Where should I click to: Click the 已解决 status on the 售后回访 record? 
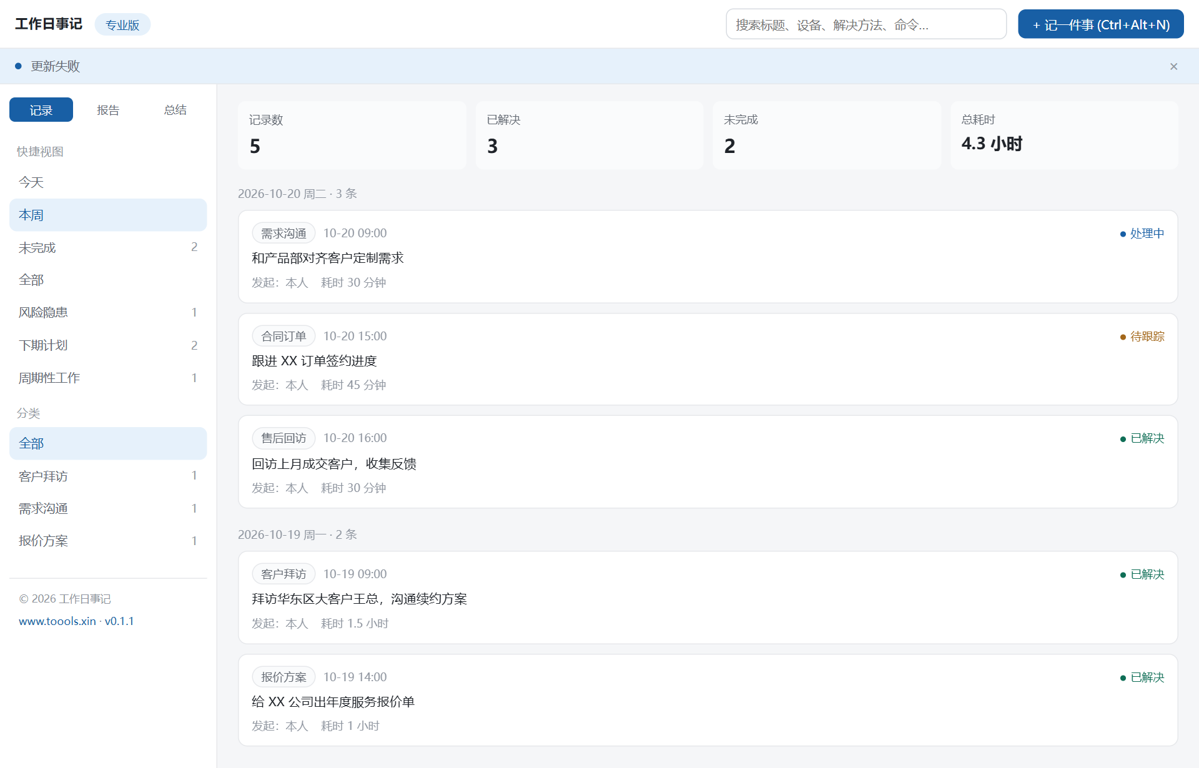(1142, 438)
